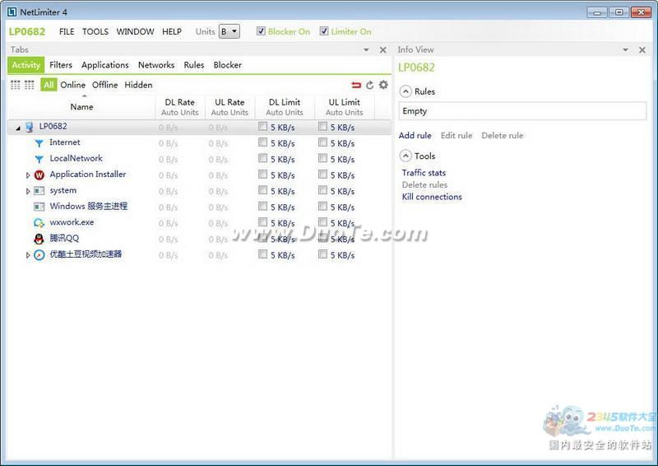Click the Tencent QQ penguin icon
Screen dimensions: 658x466
39,239
